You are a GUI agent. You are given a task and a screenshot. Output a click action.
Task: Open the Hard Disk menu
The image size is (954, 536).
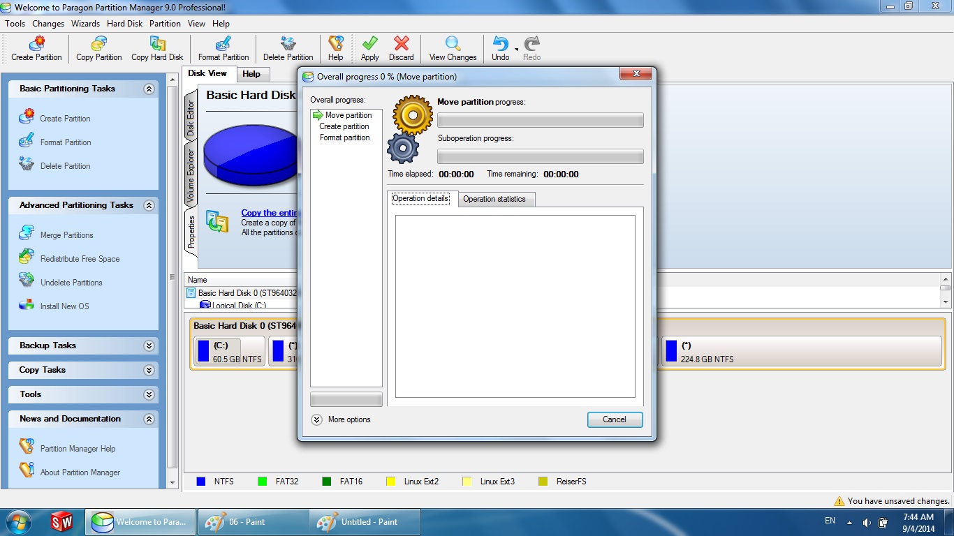point(124,24)
